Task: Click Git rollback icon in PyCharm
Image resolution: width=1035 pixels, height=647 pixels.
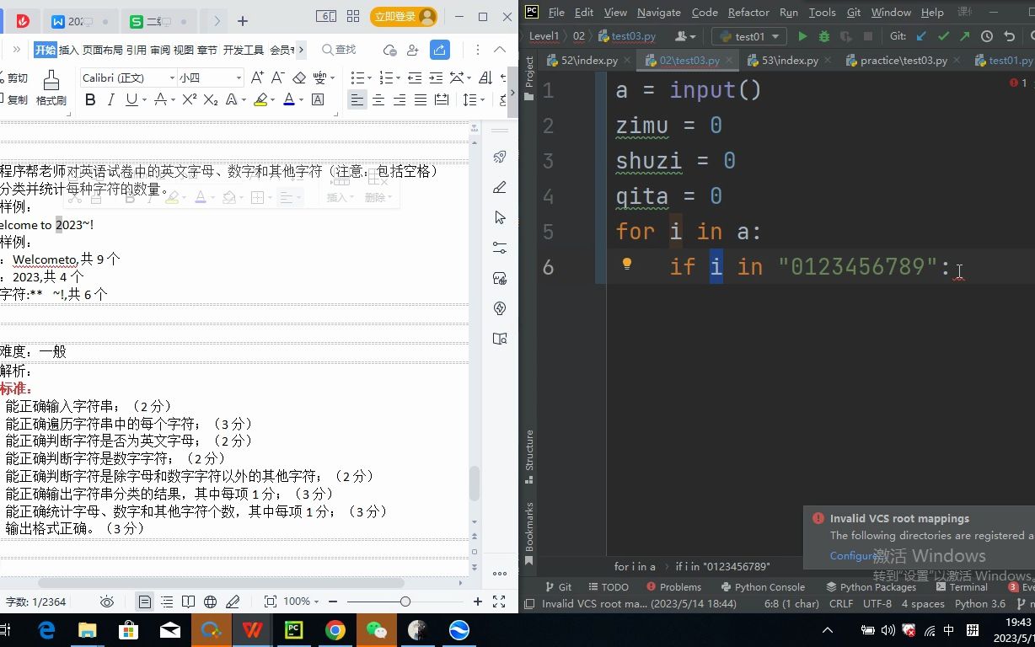Action: (1009, 36)
